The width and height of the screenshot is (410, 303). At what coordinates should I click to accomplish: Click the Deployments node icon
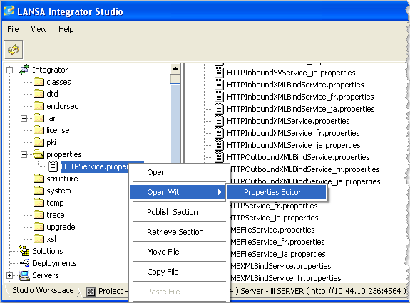[24, 263]
